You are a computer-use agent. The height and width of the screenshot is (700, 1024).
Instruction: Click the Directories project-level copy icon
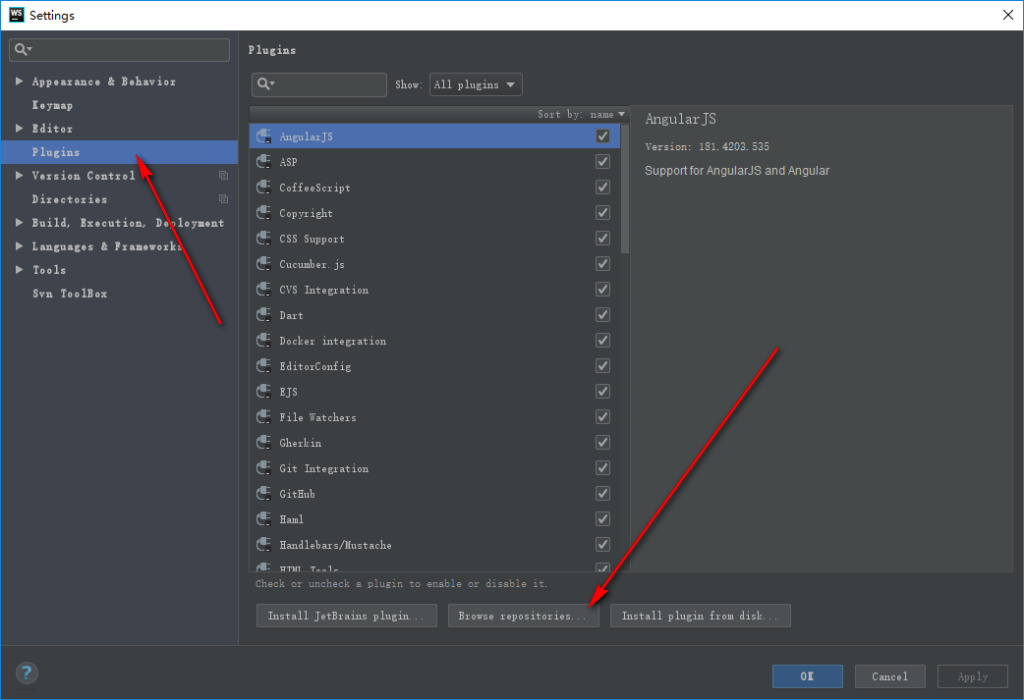point(223,199)
